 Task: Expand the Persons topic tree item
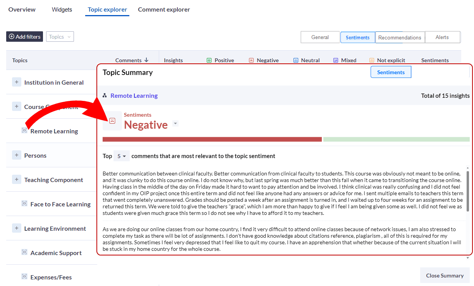[x=16, y=155]
